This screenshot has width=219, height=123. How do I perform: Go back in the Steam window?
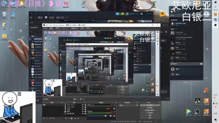(31, 17)
